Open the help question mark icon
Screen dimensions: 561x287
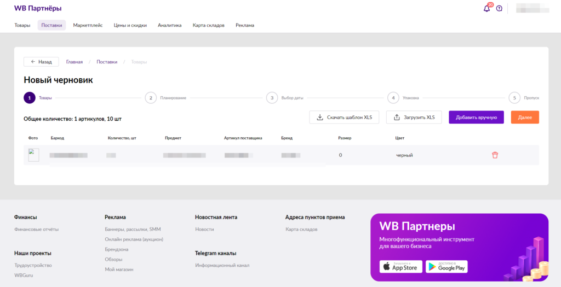tap(499, 9)
